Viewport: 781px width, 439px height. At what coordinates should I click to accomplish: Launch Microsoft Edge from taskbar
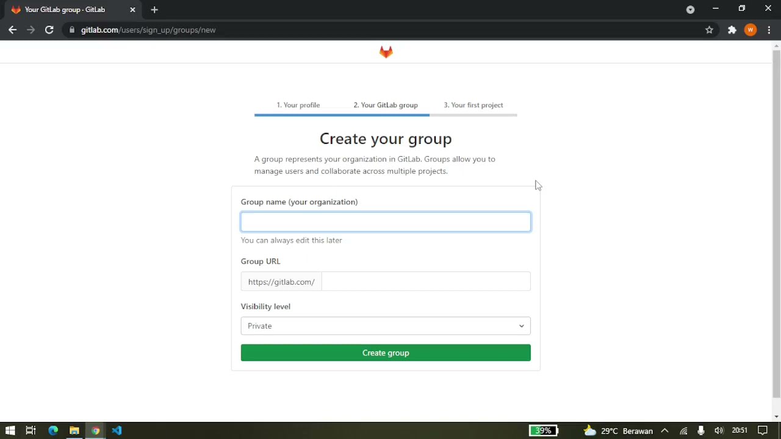click(x=53, y=430)
